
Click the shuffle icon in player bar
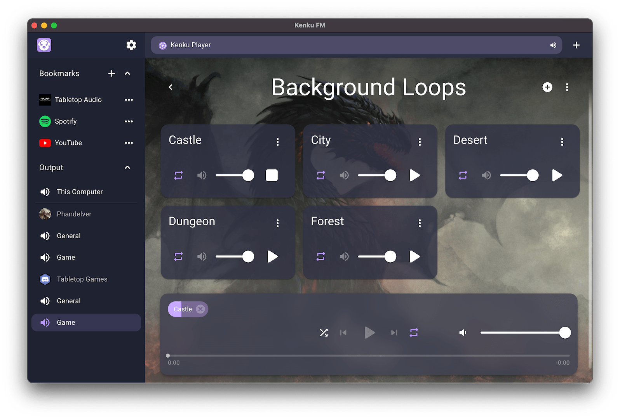[x=324, y=332]
